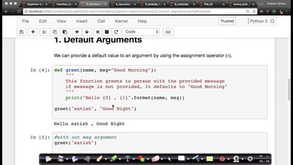
Task: Pick the shapes tool with red circle
Action: [141, 159]
